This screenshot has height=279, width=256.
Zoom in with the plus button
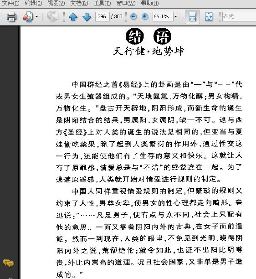point(145,17)
